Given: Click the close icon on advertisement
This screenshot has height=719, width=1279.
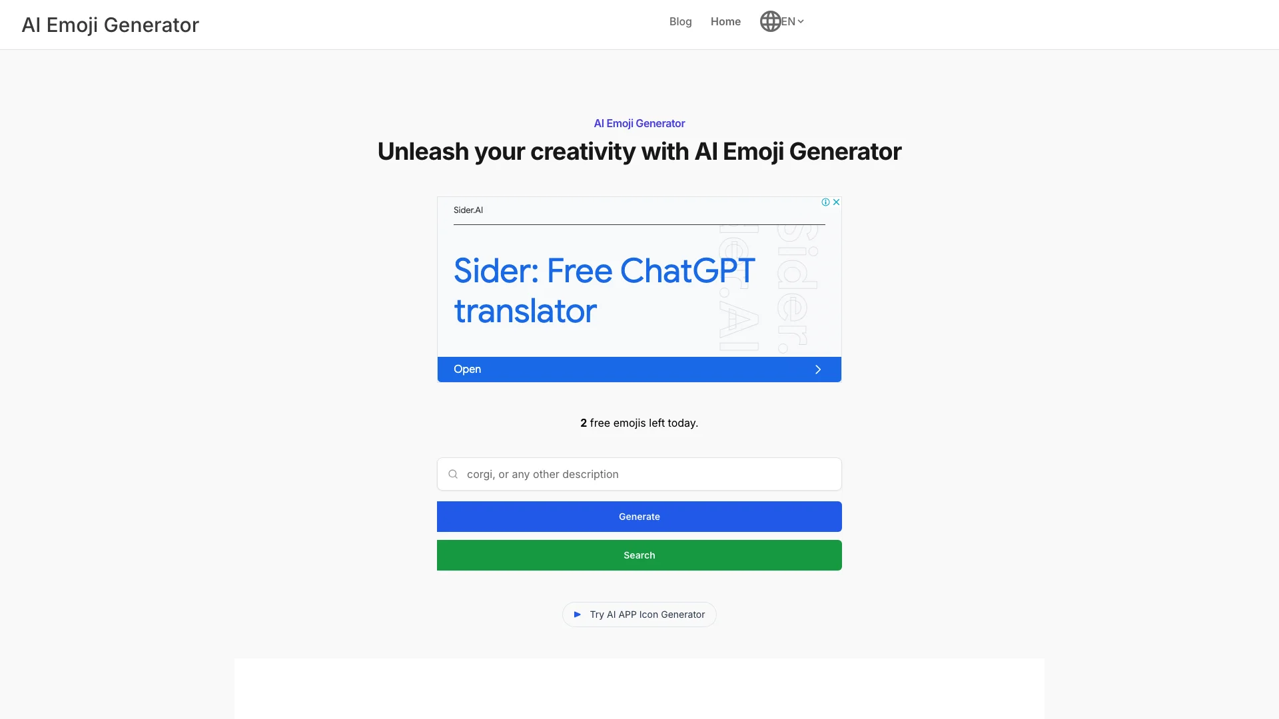Looking at the screenshot, I should point(835,202).
